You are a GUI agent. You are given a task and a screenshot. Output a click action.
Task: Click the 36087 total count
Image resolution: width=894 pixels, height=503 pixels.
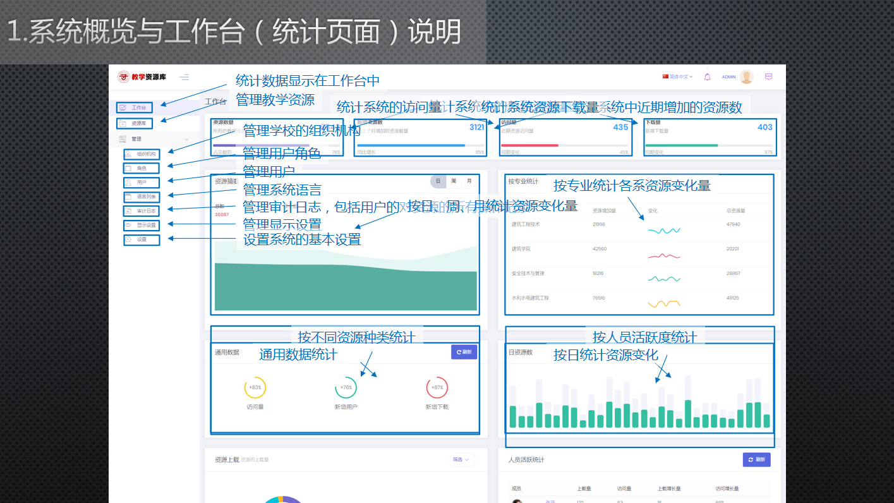tap(222, 215)
